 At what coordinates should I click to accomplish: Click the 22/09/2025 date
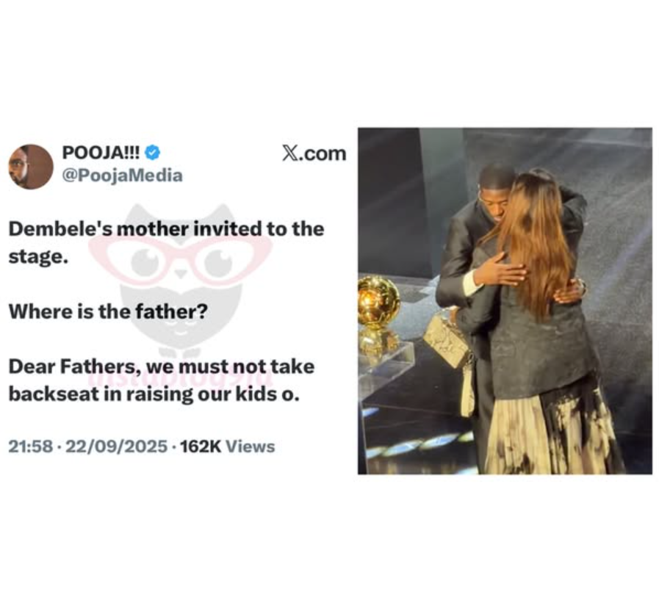[x=116, y=447]
